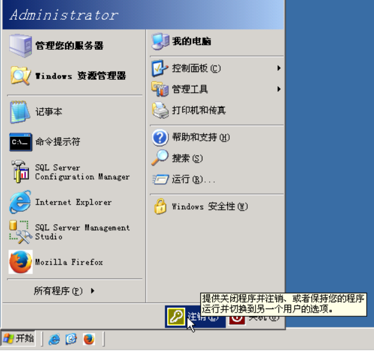Click the Windows 资源管理器 folder icon

pos(20,76)
